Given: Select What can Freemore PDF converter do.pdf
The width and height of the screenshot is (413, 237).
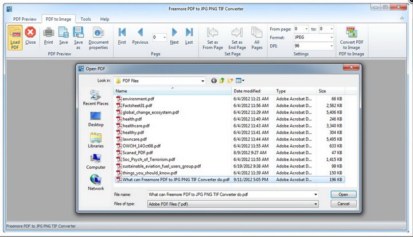Looking at the screenshot, I should 229,180.
